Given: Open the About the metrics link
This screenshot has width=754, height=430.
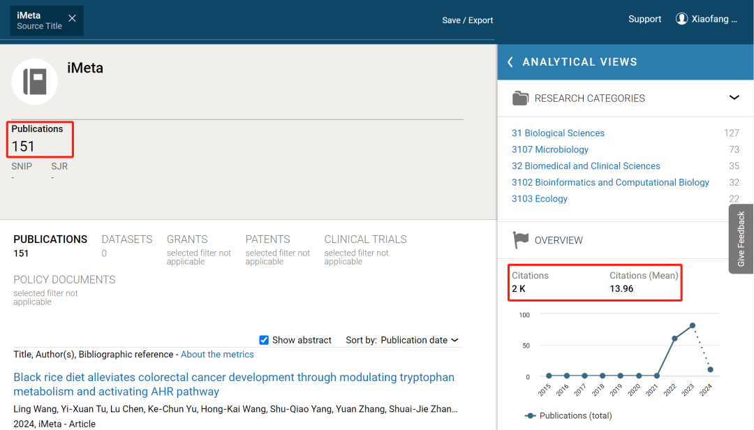Looking at the screenshot, I should [x=217, y=355].
